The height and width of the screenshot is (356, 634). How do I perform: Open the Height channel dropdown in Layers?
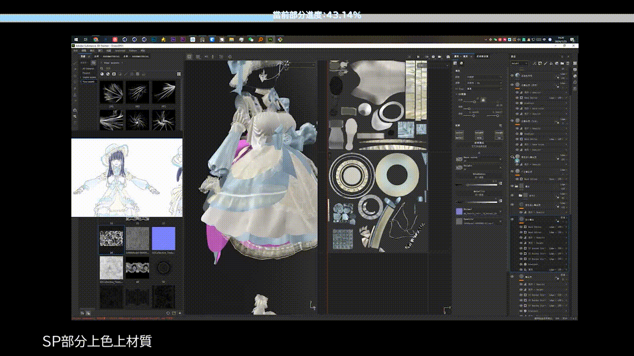tap(519, 63)
